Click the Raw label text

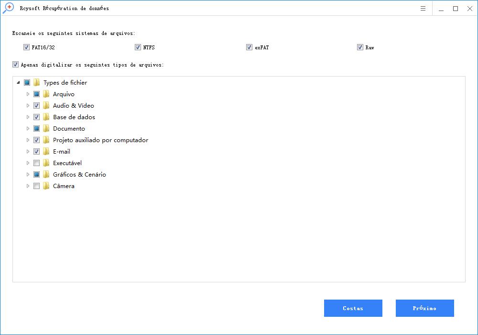[x=370, y=47]
